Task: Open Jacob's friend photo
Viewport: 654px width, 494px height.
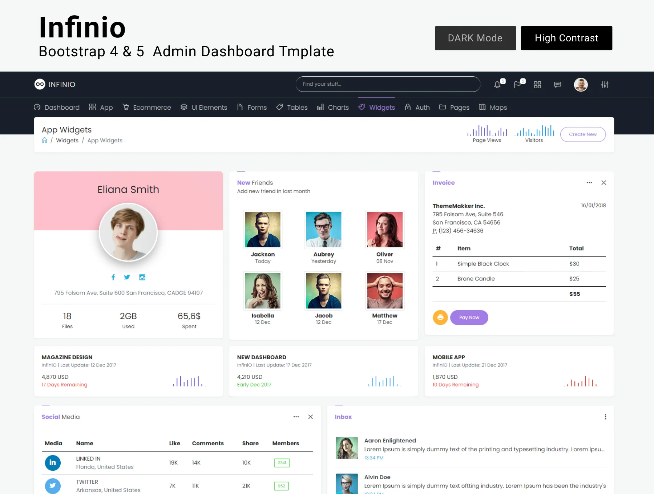Action: point(324,291)
